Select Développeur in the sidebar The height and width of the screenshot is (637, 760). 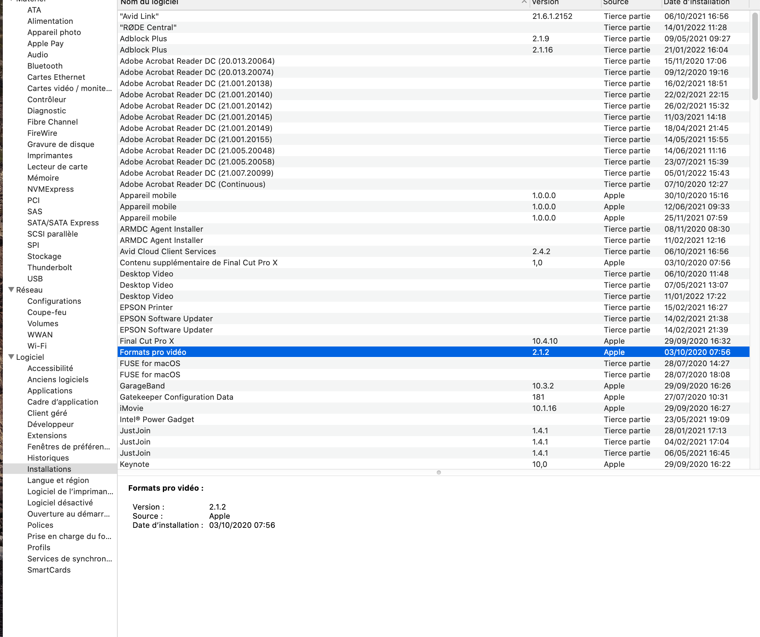[x=50, y=424]
